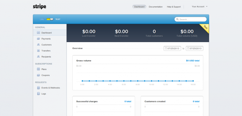Click the Overview heading
Viewport: 242px width, 116px height.
coord(77,48)
